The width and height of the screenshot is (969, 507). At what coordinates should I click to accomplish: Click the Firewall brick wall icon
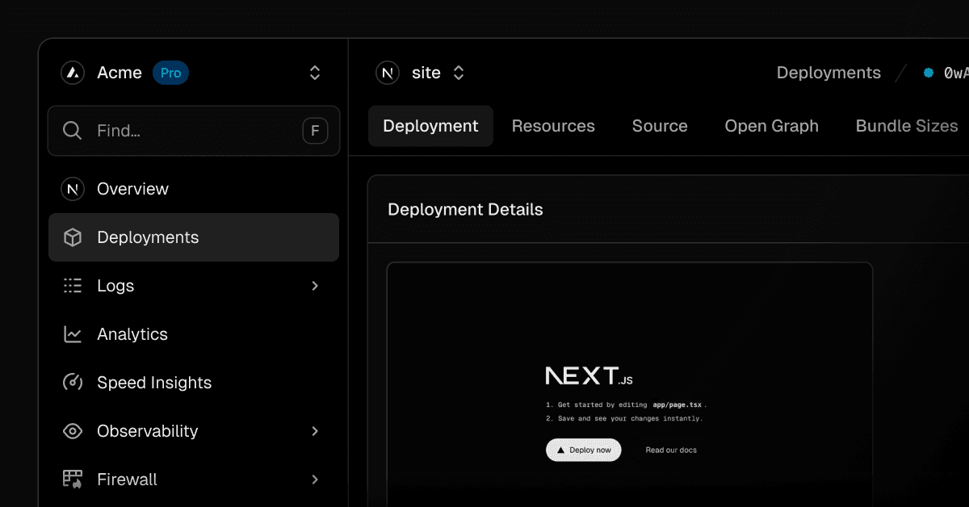[x=73, y=480]
